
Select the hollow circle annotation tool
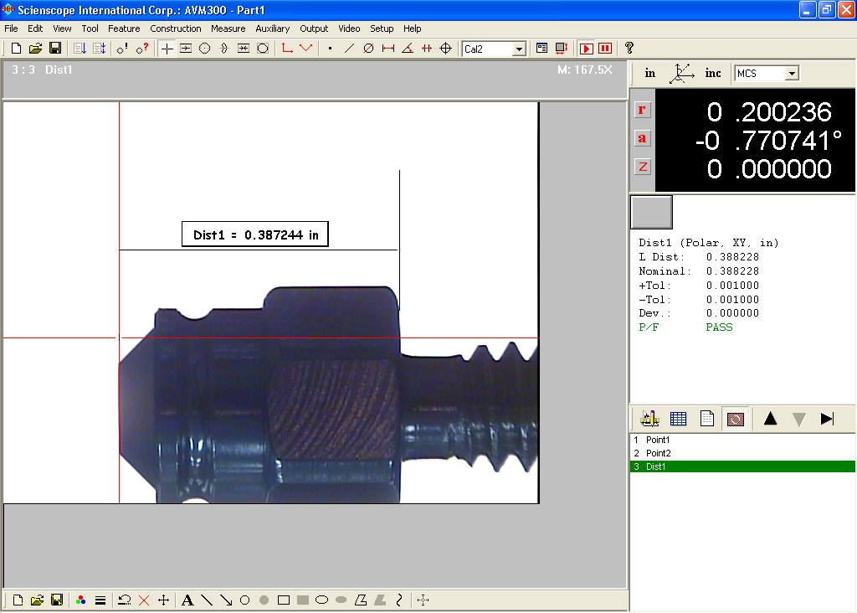coord(245,600)
